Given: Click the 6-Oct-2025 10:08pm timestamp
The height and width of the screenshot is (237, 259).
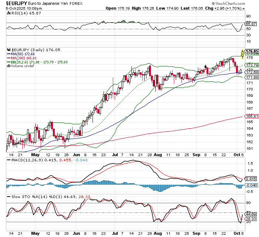Looking at the screenshot, I should 21,8.
